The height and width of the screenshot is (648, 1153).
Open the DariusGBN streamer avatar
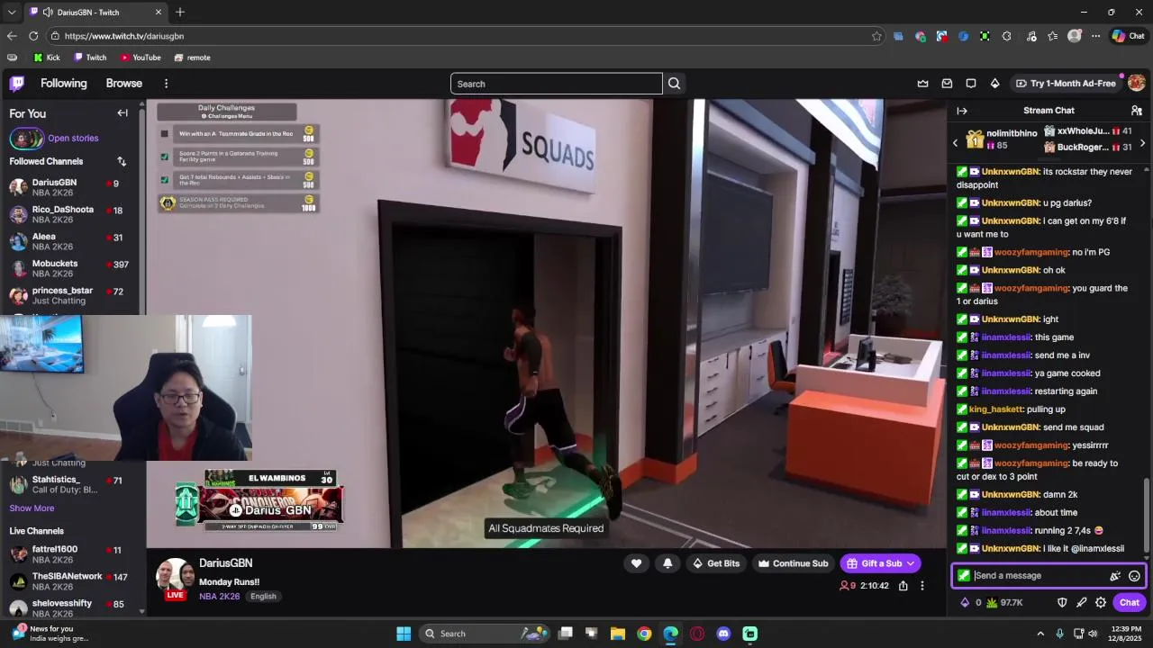coord(177,576)
